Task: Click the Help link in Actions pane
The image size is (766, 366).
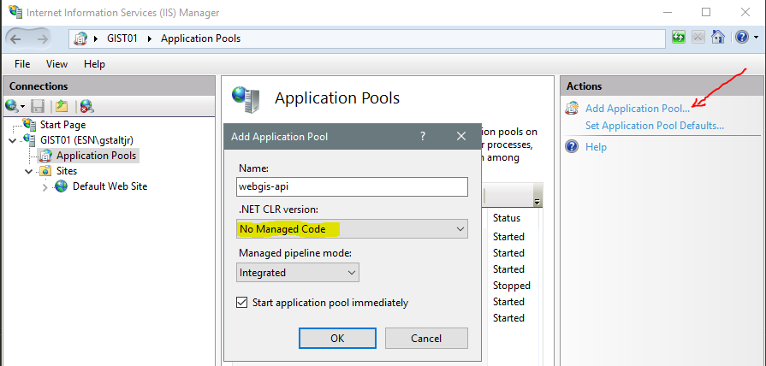Action: tap(596, 147)
